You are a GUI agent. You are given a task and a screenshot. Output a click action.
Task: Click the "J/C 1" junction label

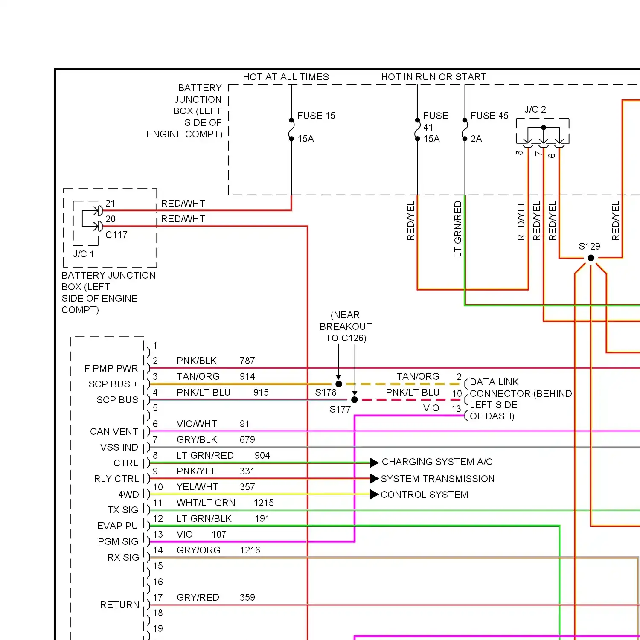[x=84, y=254]
